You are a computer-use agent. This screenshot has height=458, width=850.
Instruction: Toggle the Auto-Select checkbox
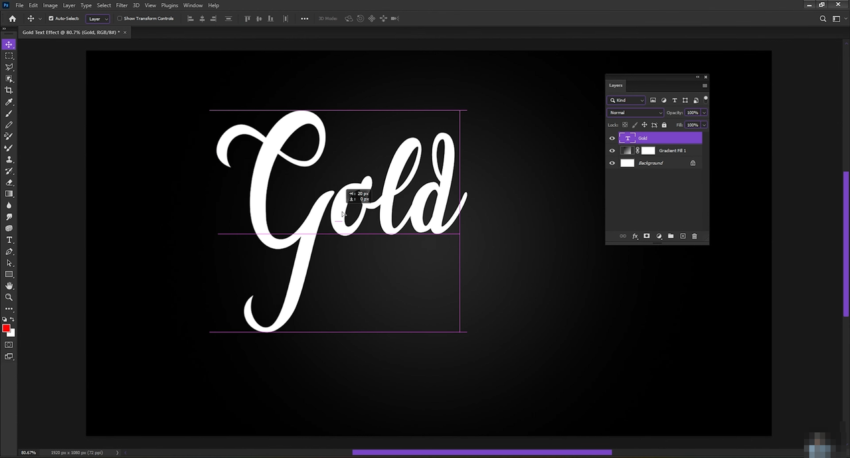[x=51, y=19]
